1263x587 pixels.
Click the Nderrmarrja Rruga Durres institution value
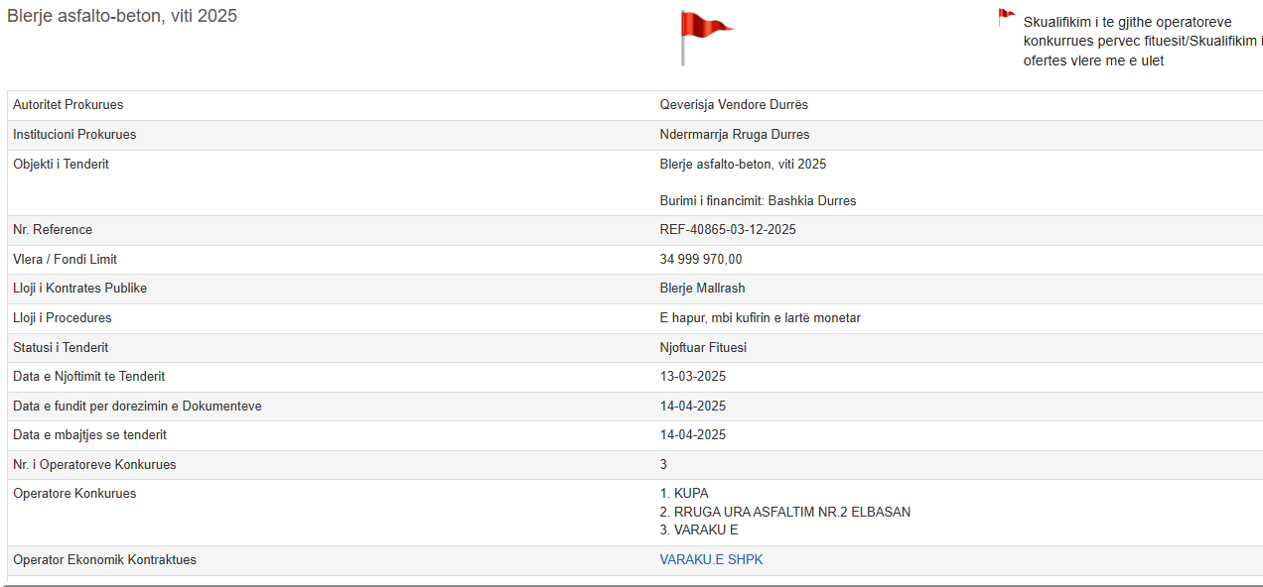(x=734, y=135)
